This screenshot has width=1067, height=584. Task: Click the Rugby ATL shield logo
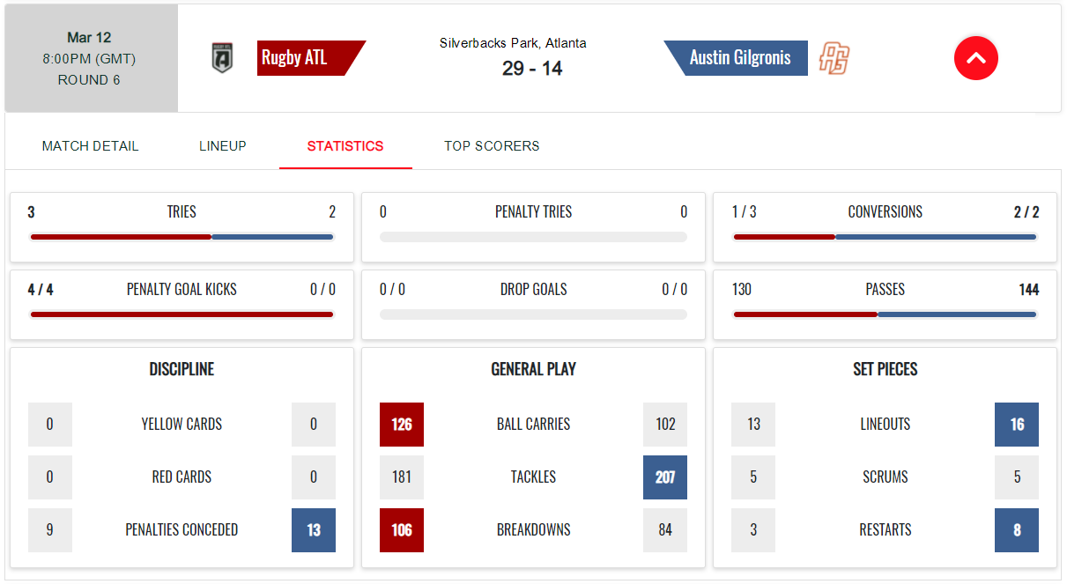coord(223,58)
